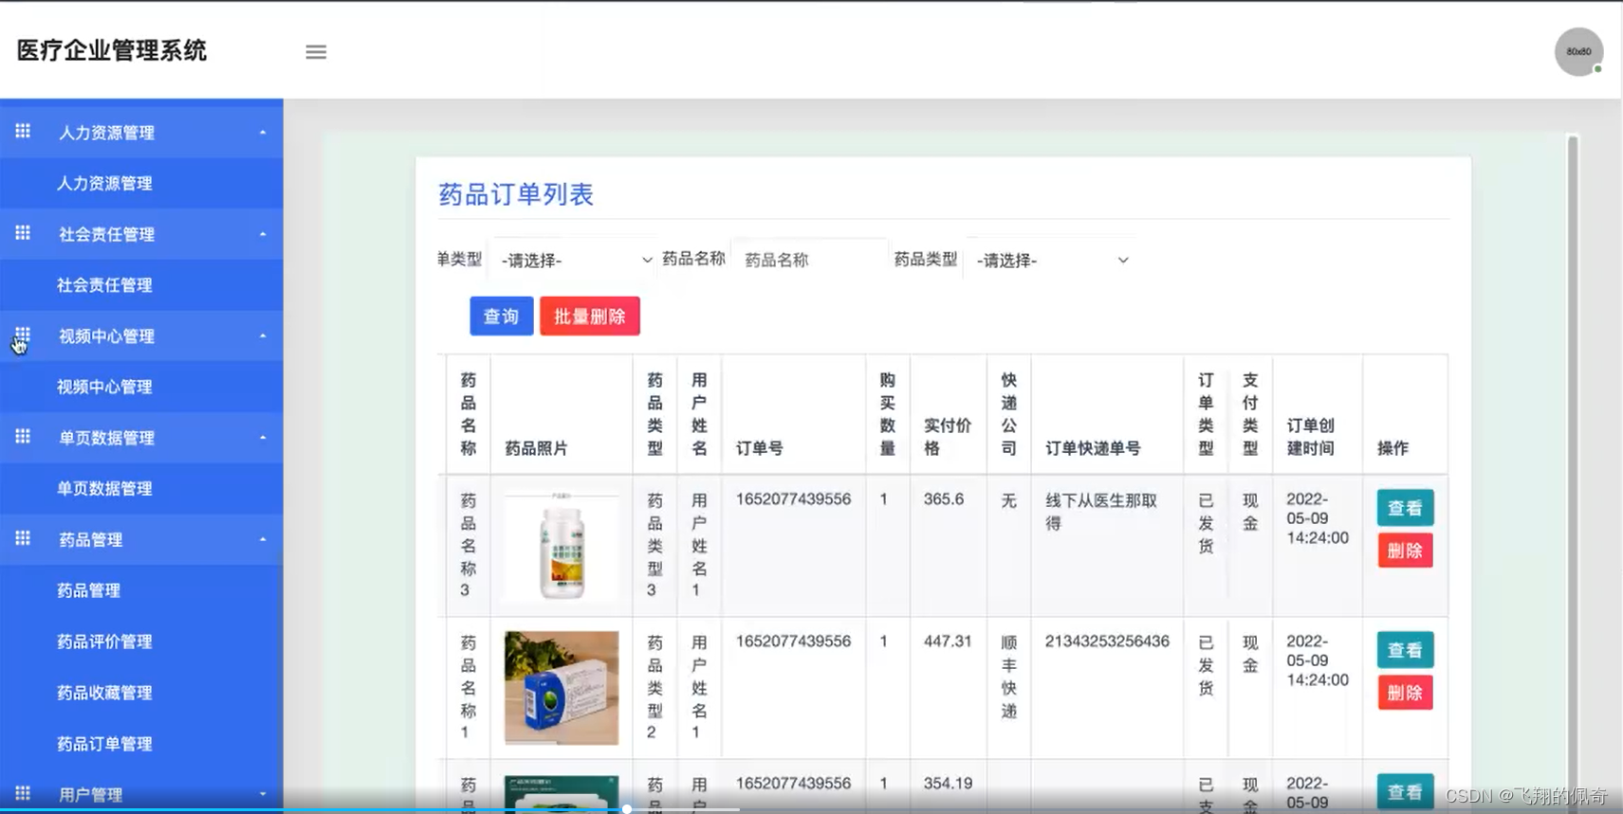Click the grid icon beside the 社会责任管理 group

pos(23,233)
